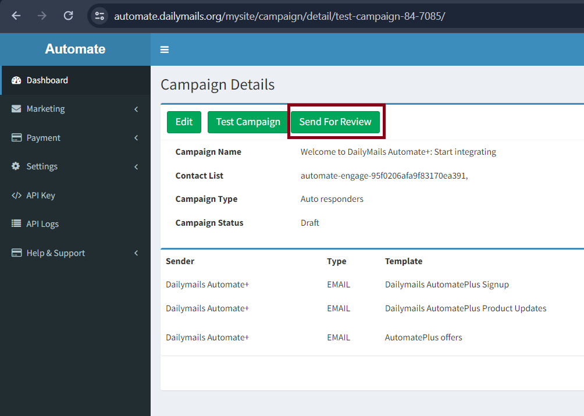Click the Send For Review button
The height and width of the screenshot is (416, 584).
click(335, 122)
